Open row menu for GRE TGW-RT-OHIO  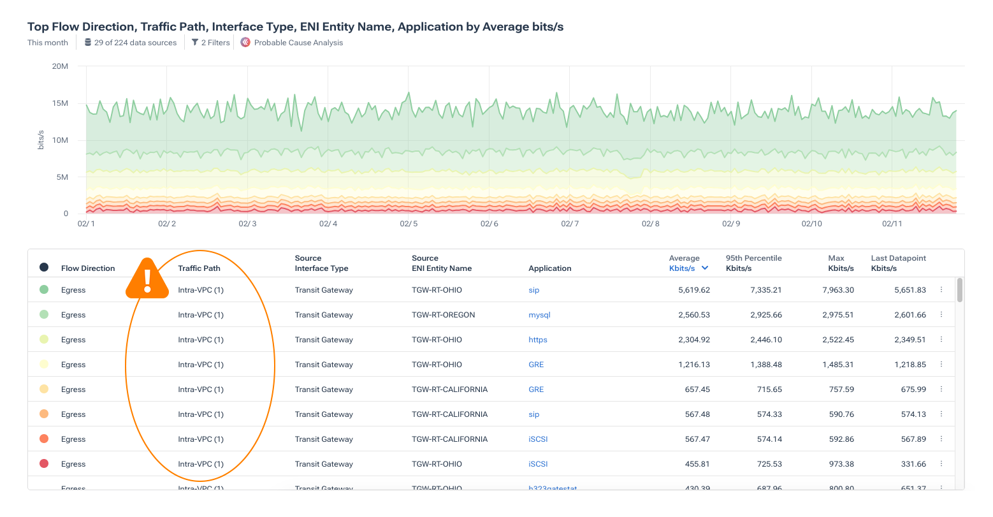click(x=941, y=365)
